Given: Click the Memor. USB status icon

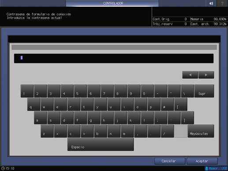Looking at the screenshot, I should [x=216, y=168].
